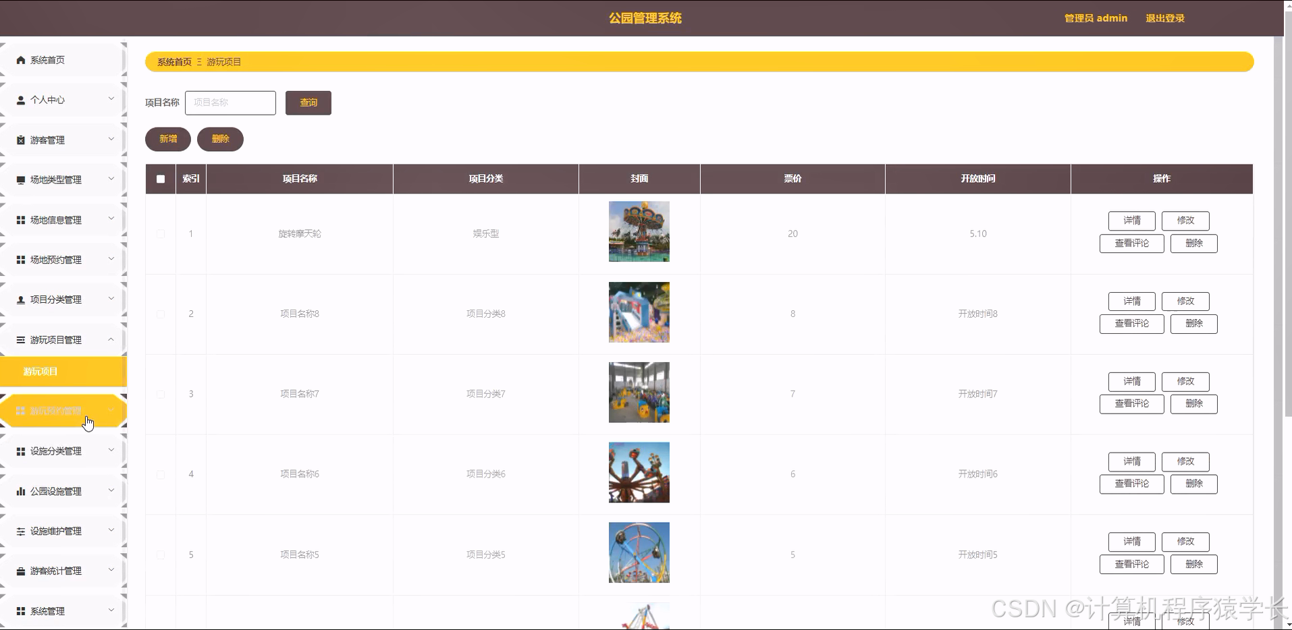Check the checkbox for row 项目名称6
This screenshot has height=630, width=1292.
click(x=161, y=474)
